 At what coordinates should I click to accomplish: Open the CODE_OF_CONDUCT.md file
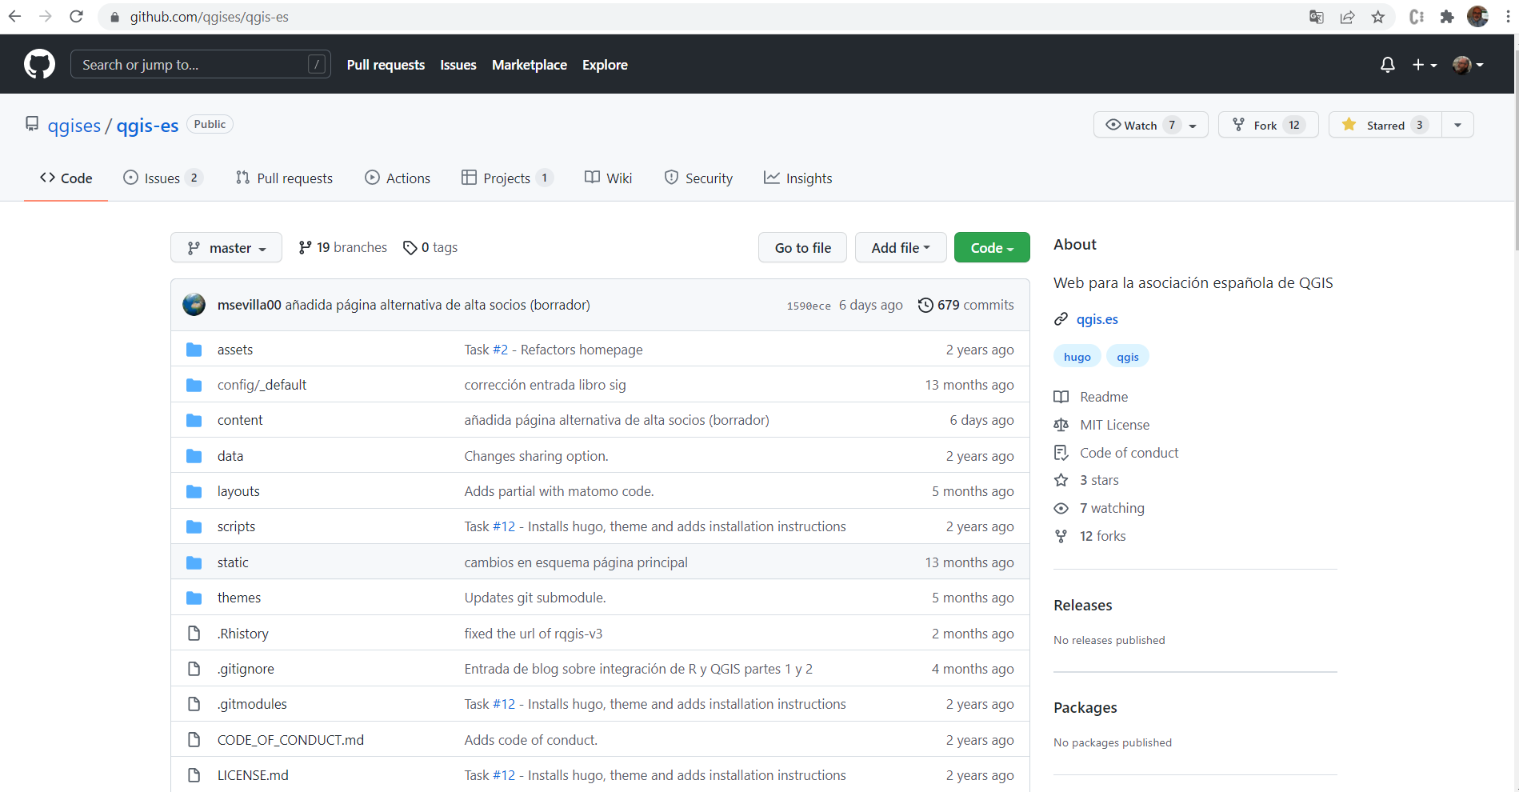pyautogui.click(x=290, y=740)
